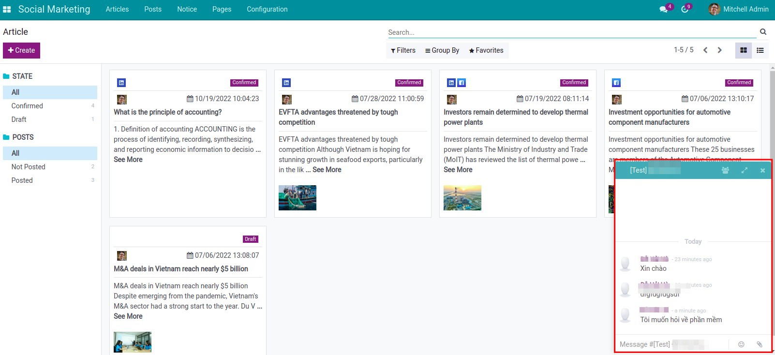Click author avatar on M&A deals card
Viewport: 775px width, 355px height.
pos(122,256)
